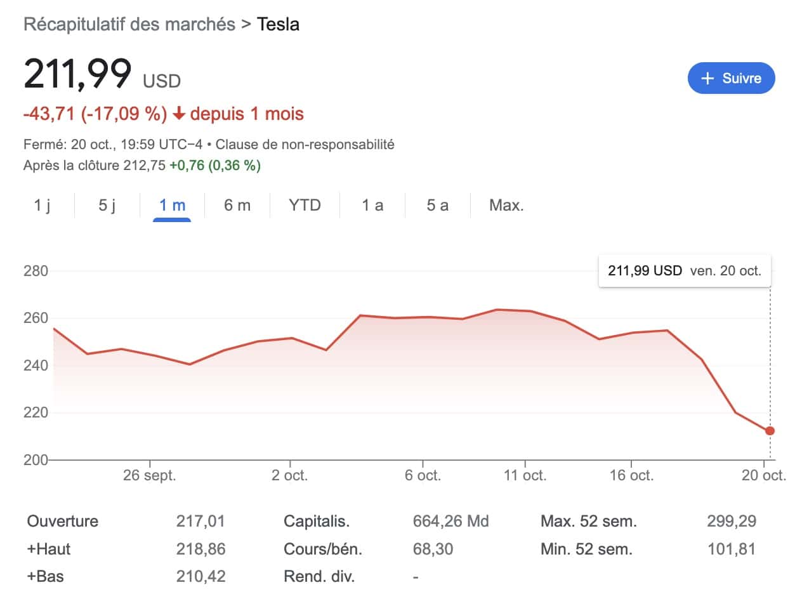Image resolution: width=802 pixels, height=599 pixels.
Task: Show the Max. chart range
Action: [x=506, y=206]
